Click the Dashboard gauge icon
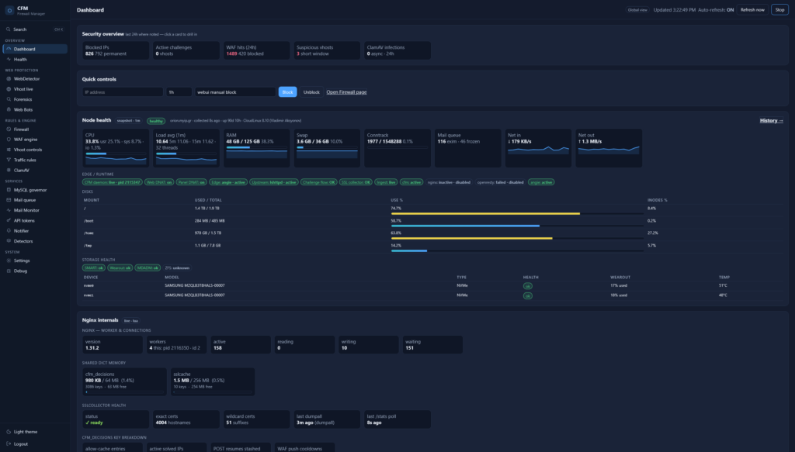The width and height of the screenshot is (795, 452). point(9,49)
